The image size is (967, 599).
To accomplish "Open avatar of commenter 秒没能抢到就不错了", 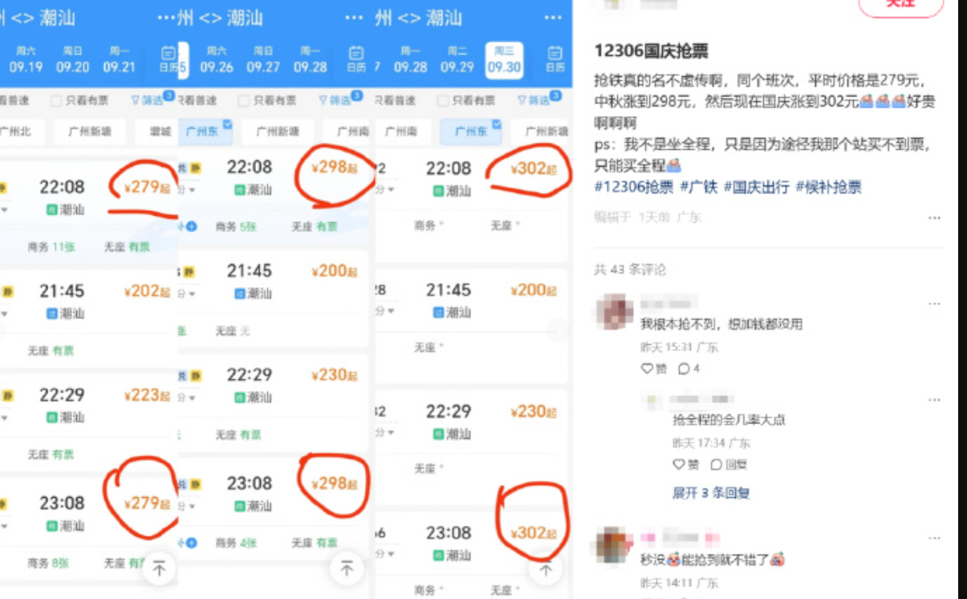I will tap(613, 544).
